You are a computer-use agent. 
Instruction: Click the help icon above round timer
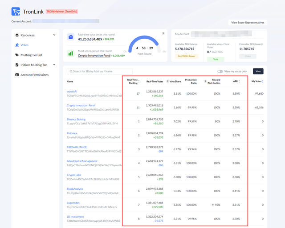pos(163,33)
